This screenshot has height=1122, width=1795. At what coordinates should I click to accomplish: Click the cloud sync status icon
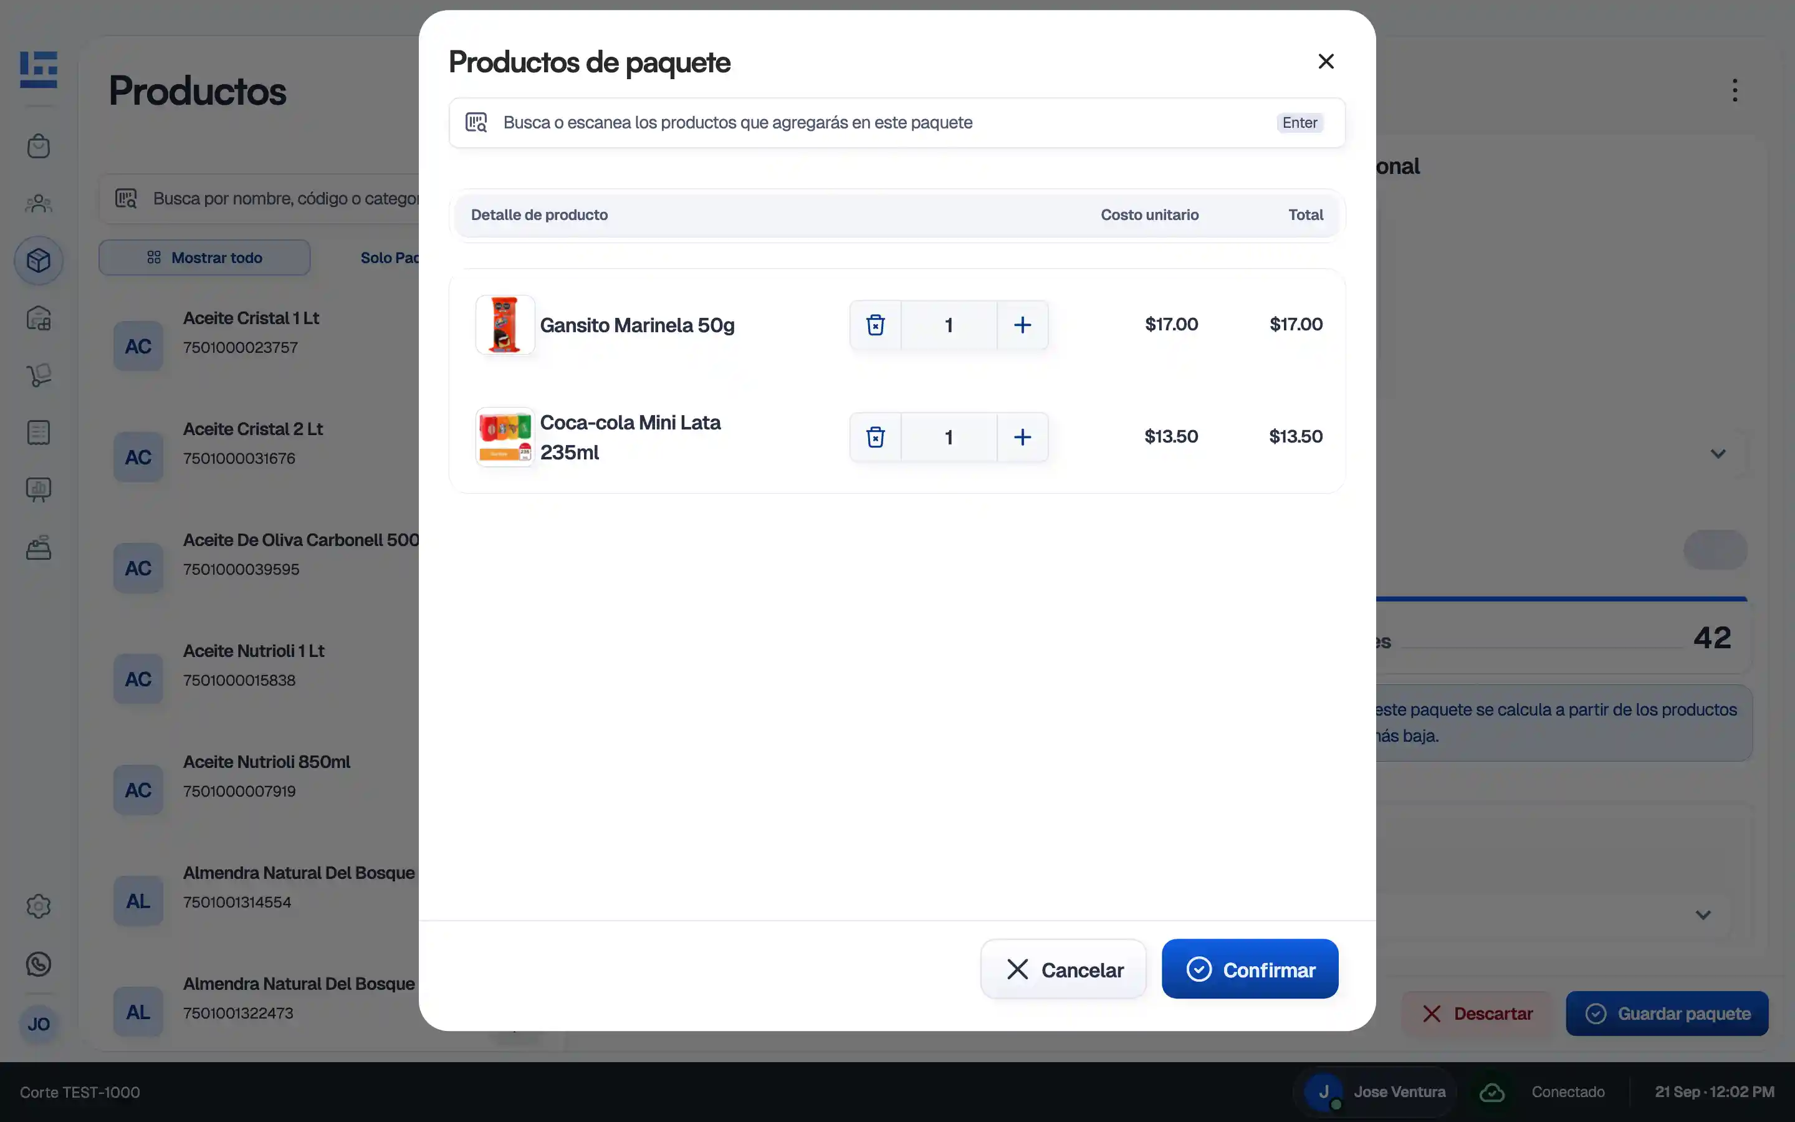click(1491, 1092)
